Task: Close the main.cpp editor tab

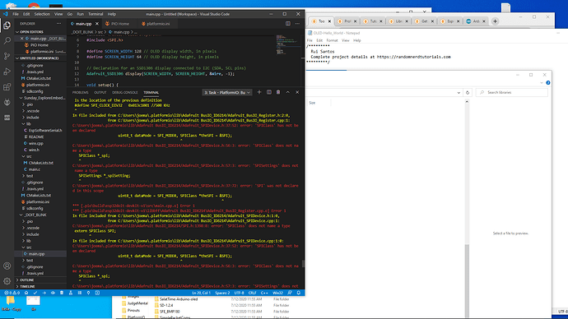Action: click(96, 24)
